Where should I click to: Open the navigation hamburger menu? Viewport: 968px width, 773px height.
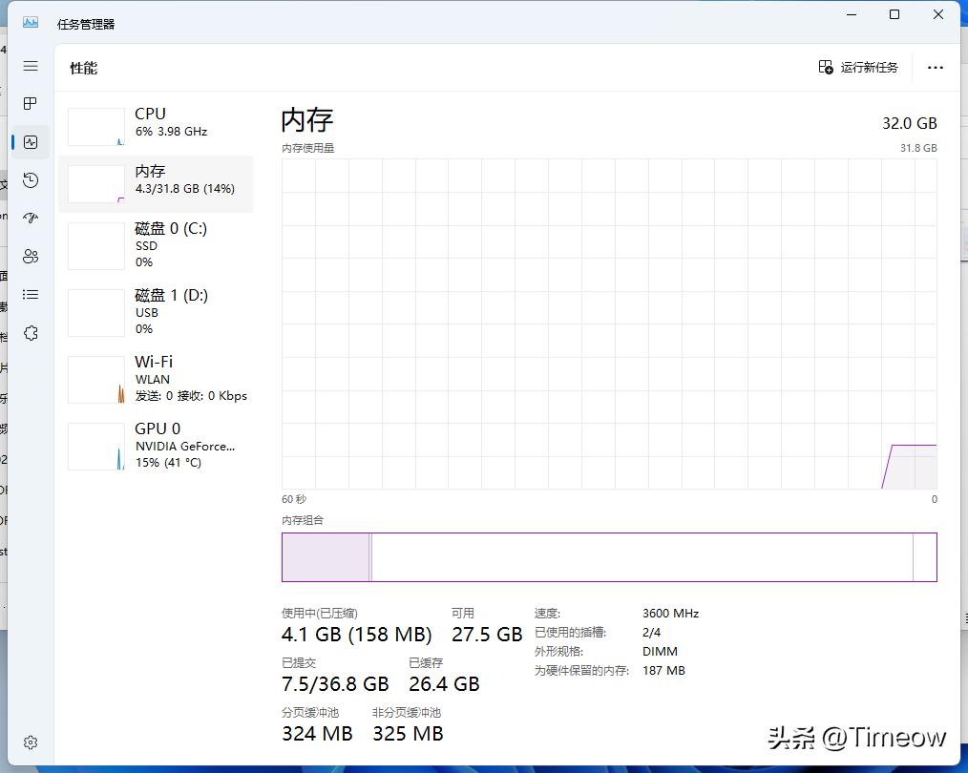[30, 66]
